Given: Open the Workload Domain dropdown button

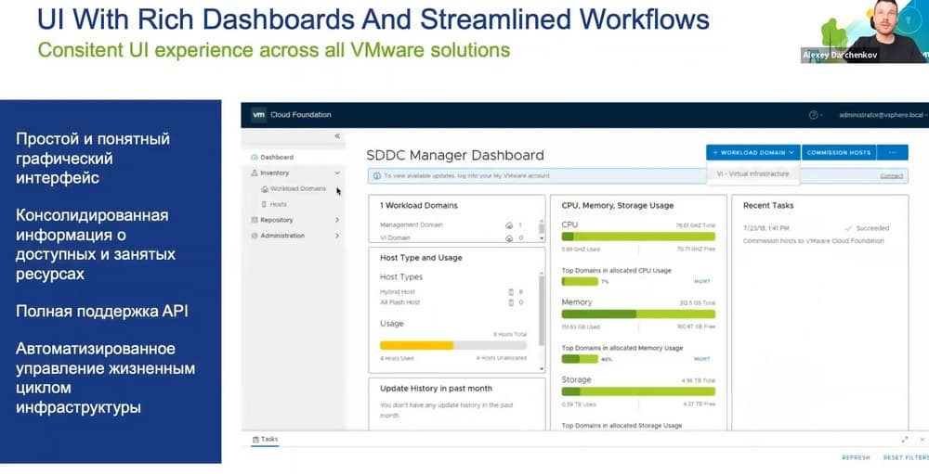Looking at the screenshot, I should coord(753,153).
